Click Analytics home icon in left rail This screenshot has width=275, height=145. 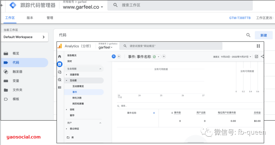click(x=60, y=56)
